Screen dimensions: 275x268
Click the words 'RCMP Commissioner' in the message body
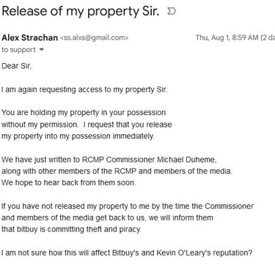(x=118, y=160)
